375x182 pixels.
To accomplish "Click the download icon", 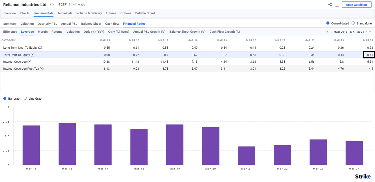I will pyautogui.click(x=337, y=4).
